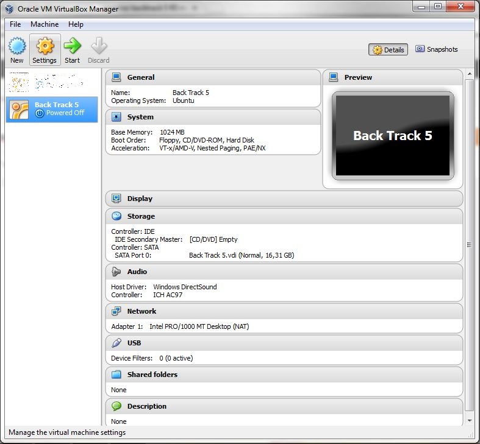
Task: Click the Back Track 5 preview screen
Action: pos(393,136)
